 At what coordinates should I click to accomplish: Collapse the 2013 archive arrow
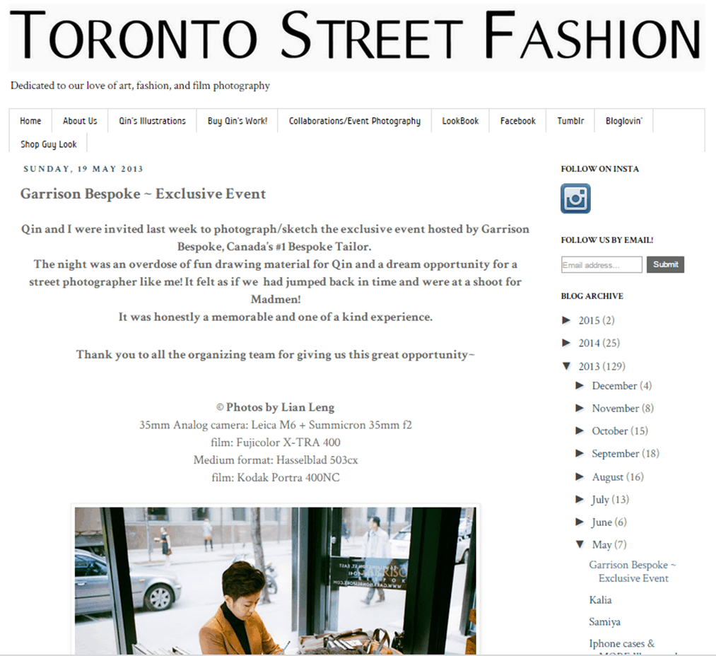(567, 366)
